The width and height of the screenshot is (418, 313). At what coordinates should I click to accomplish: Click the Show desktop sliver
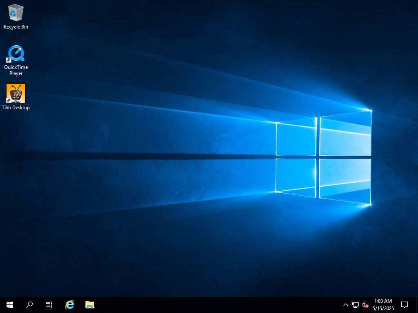point(417,305)
